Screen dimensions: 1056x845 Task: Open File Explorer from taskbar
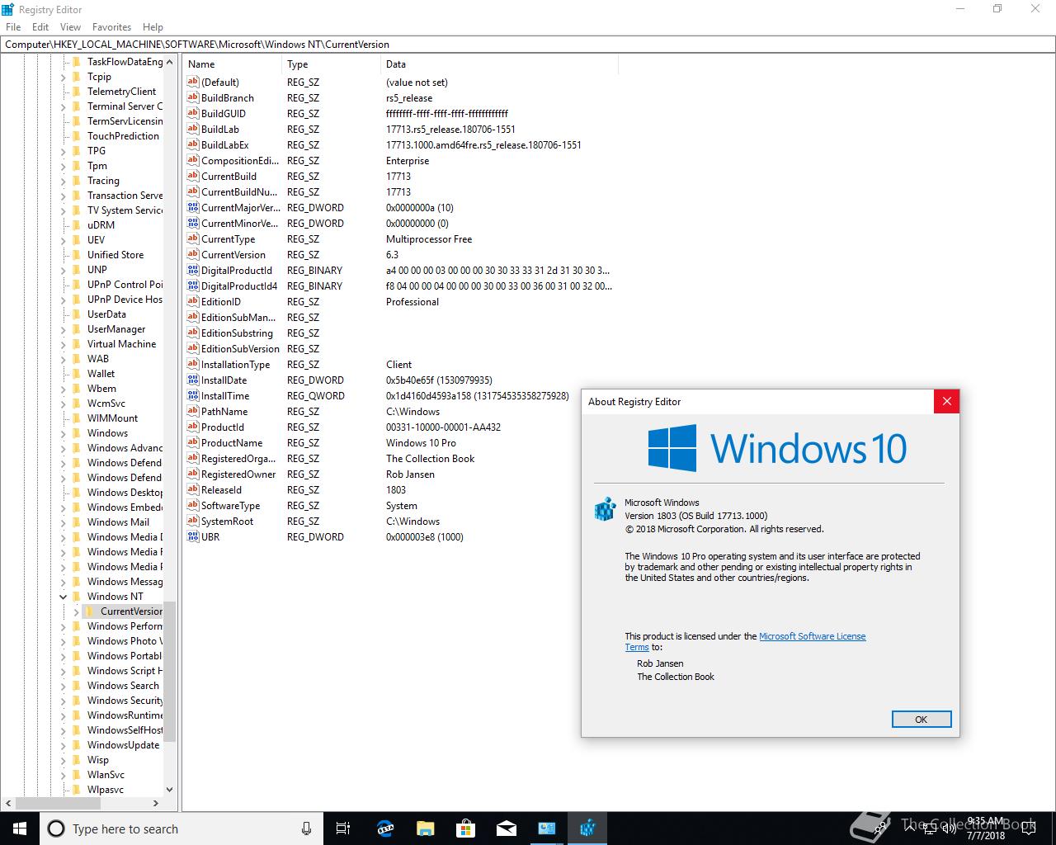[x=425, y=828]
